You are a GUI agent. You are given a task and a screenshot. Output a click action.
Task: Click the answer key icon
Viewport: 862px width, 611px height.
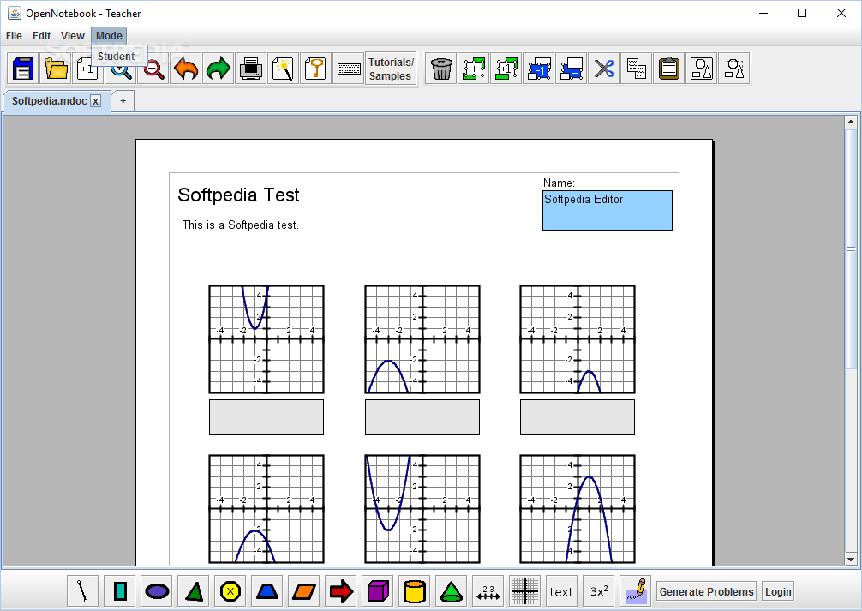click(315, 69)
